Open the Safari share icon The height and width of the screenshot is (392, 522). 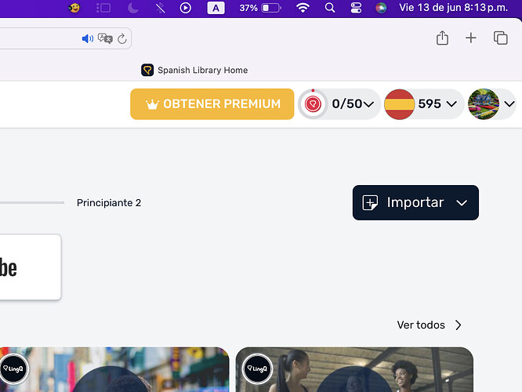point(442,38)
